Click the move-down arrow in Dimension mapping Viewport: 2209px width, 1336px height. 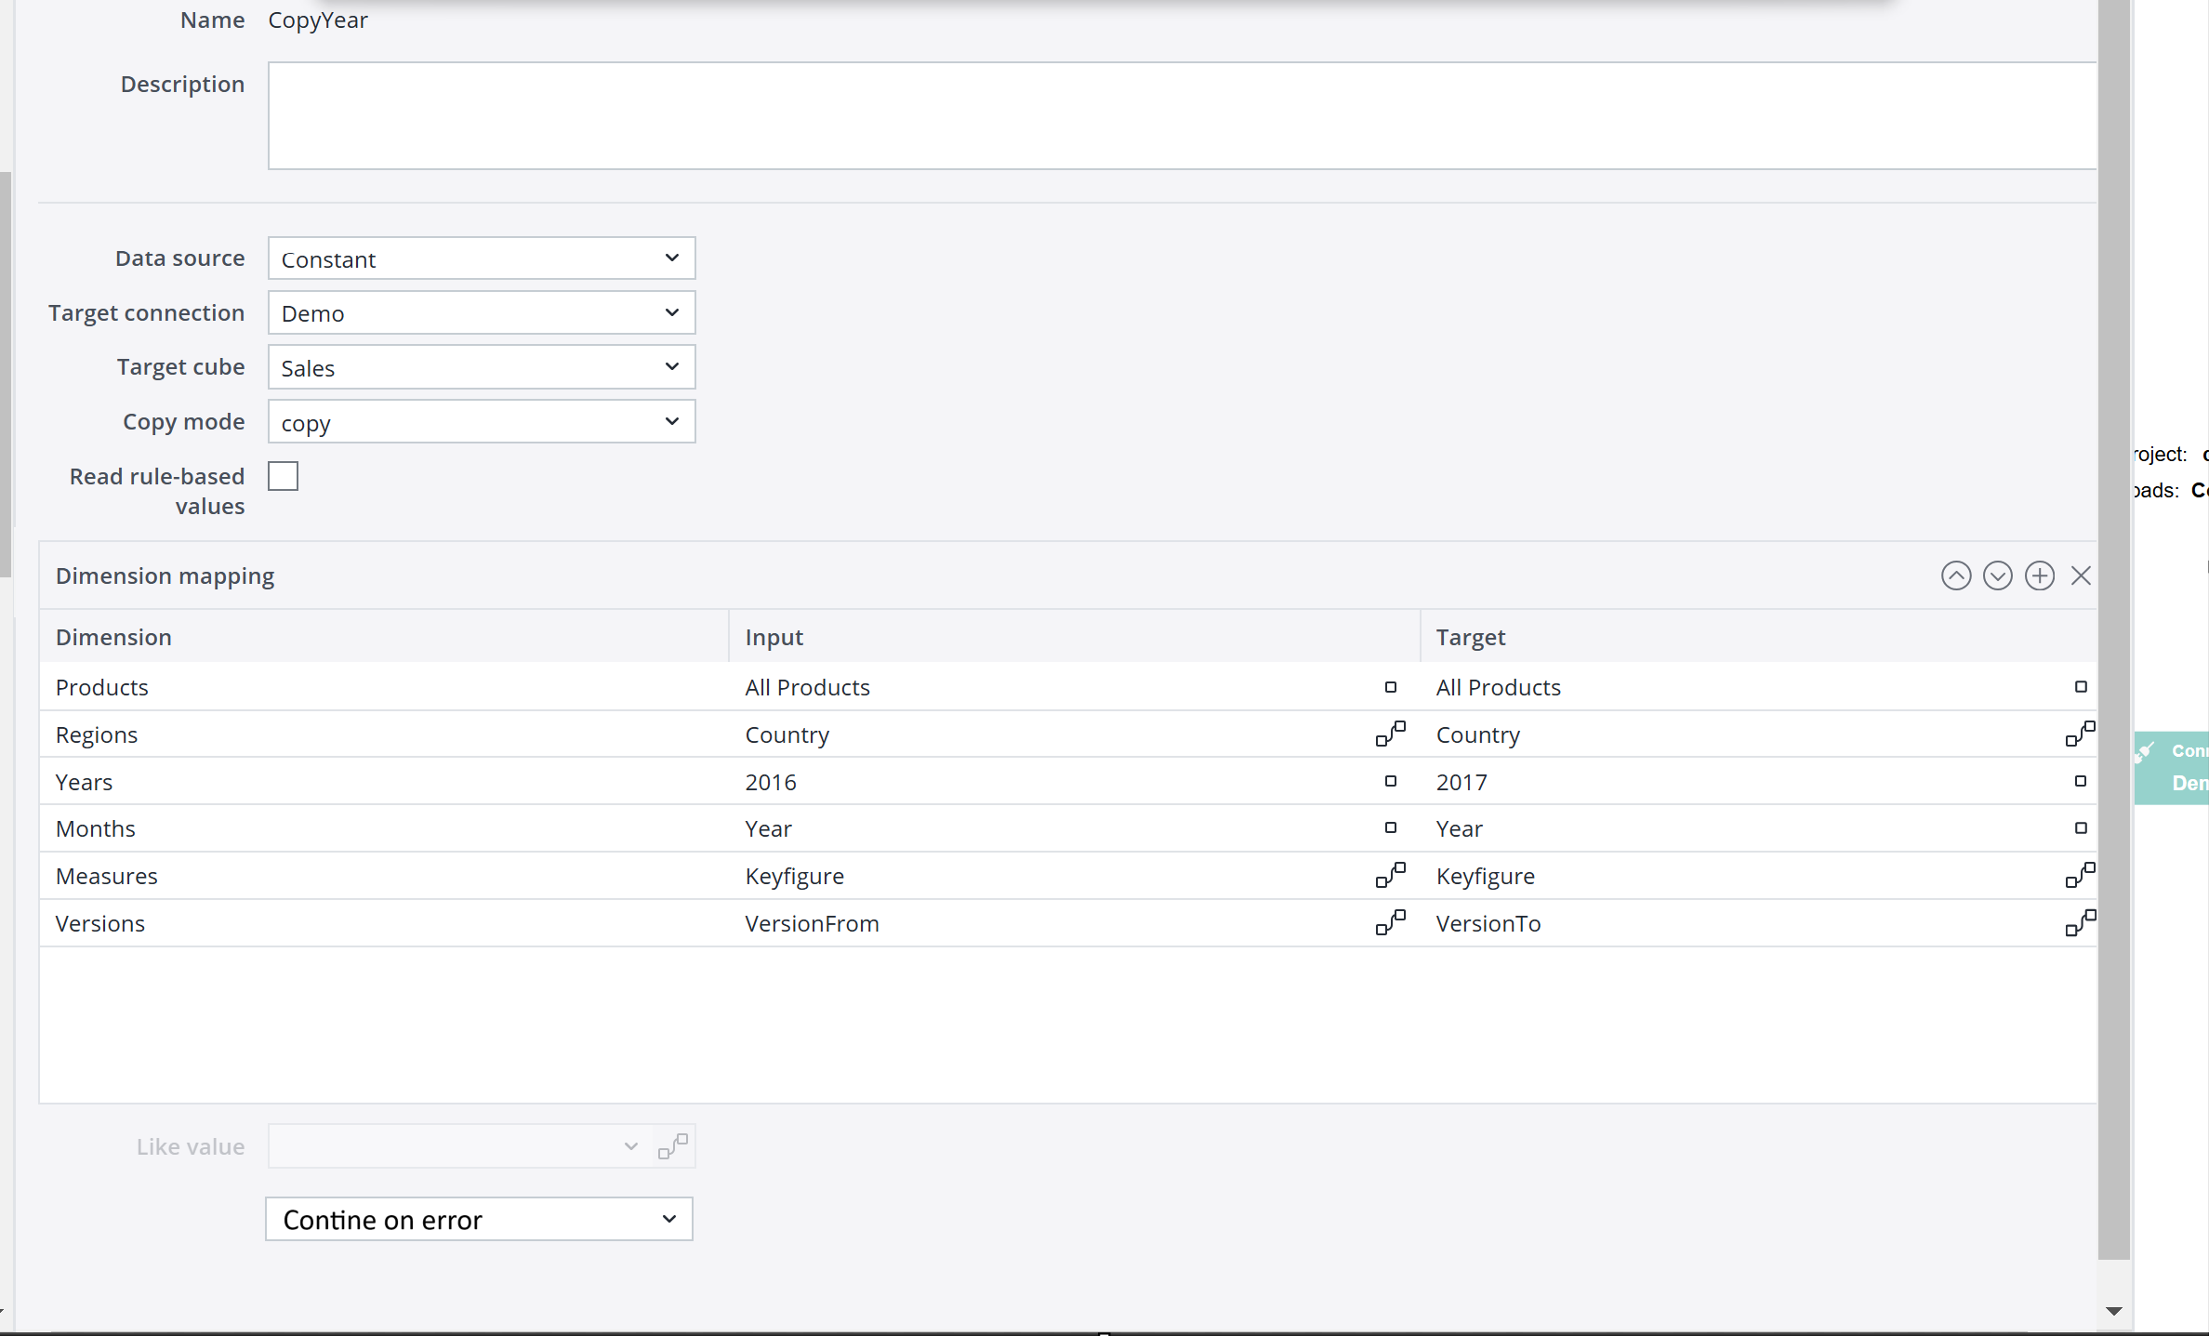click(x=1997, y=575)
